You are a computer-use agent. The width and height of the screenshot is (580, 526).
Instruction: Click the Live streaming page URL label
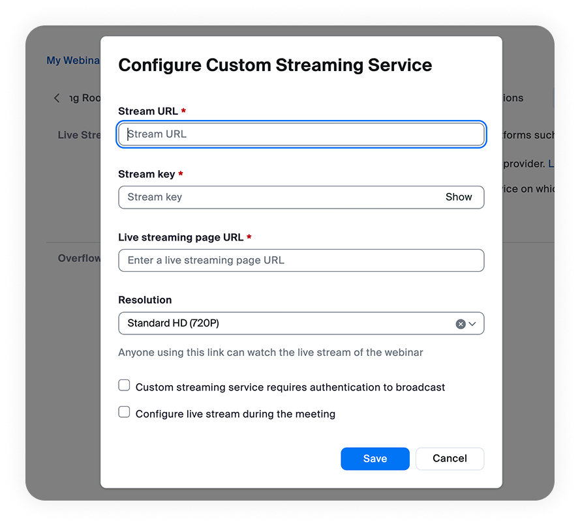pyautogui.click(x=181, y=237)
